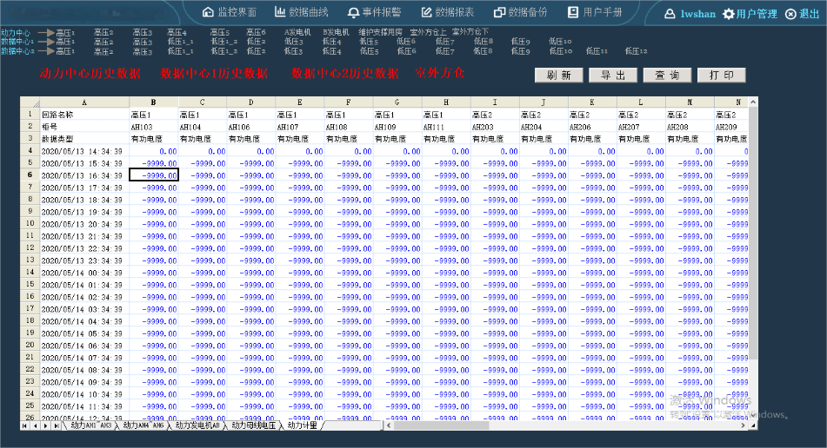Image resolution: width=827 pixels, height=448 pixels.
Task: Click the horizontal scrollbar left arrow
Action: pyautogui.click(x=389, y=425)
